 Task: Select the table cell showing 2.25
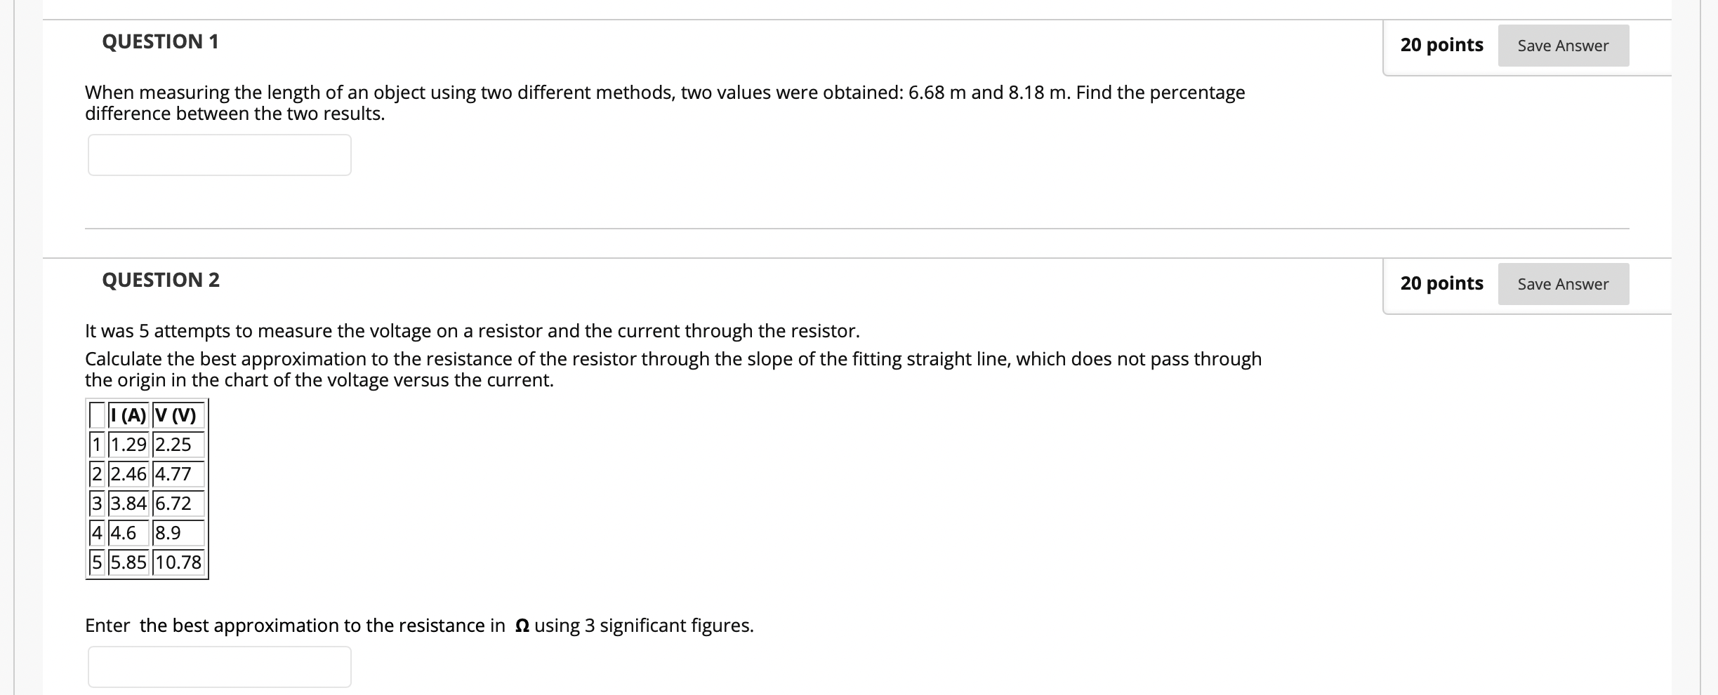click(173, 445)
